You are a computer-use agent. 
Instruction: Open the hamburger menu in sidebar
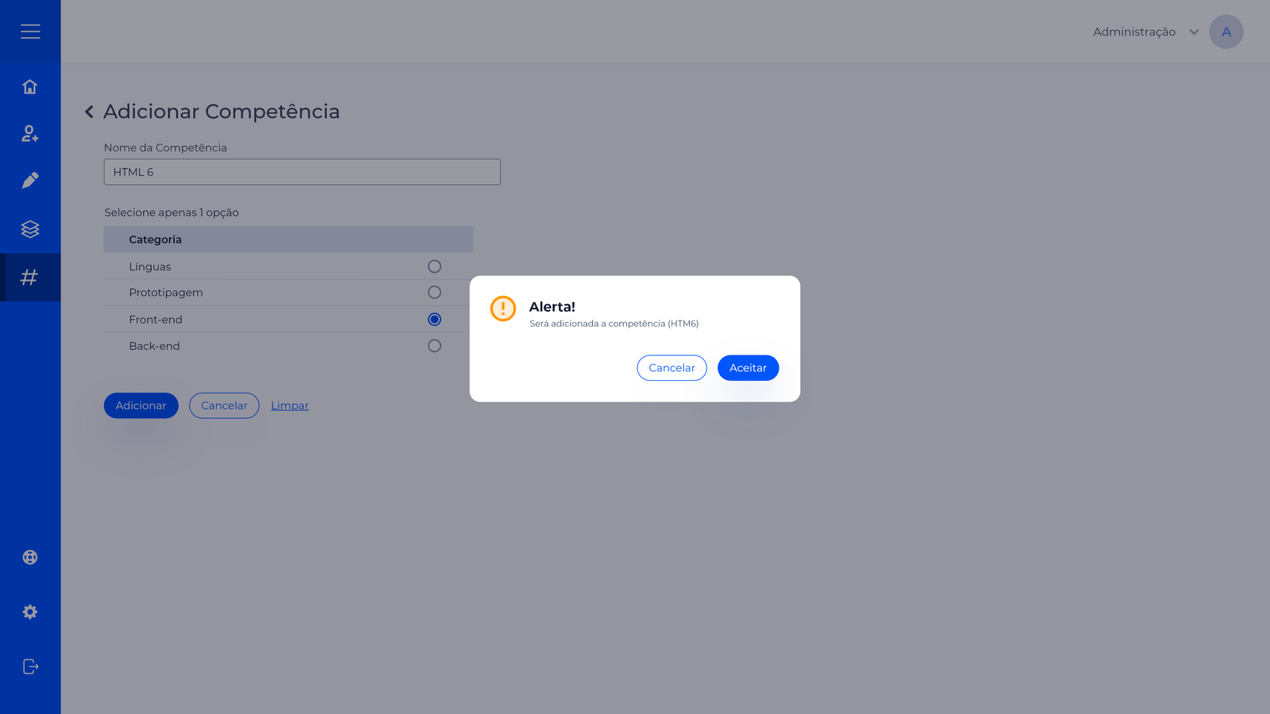click(x=30, y=32)
